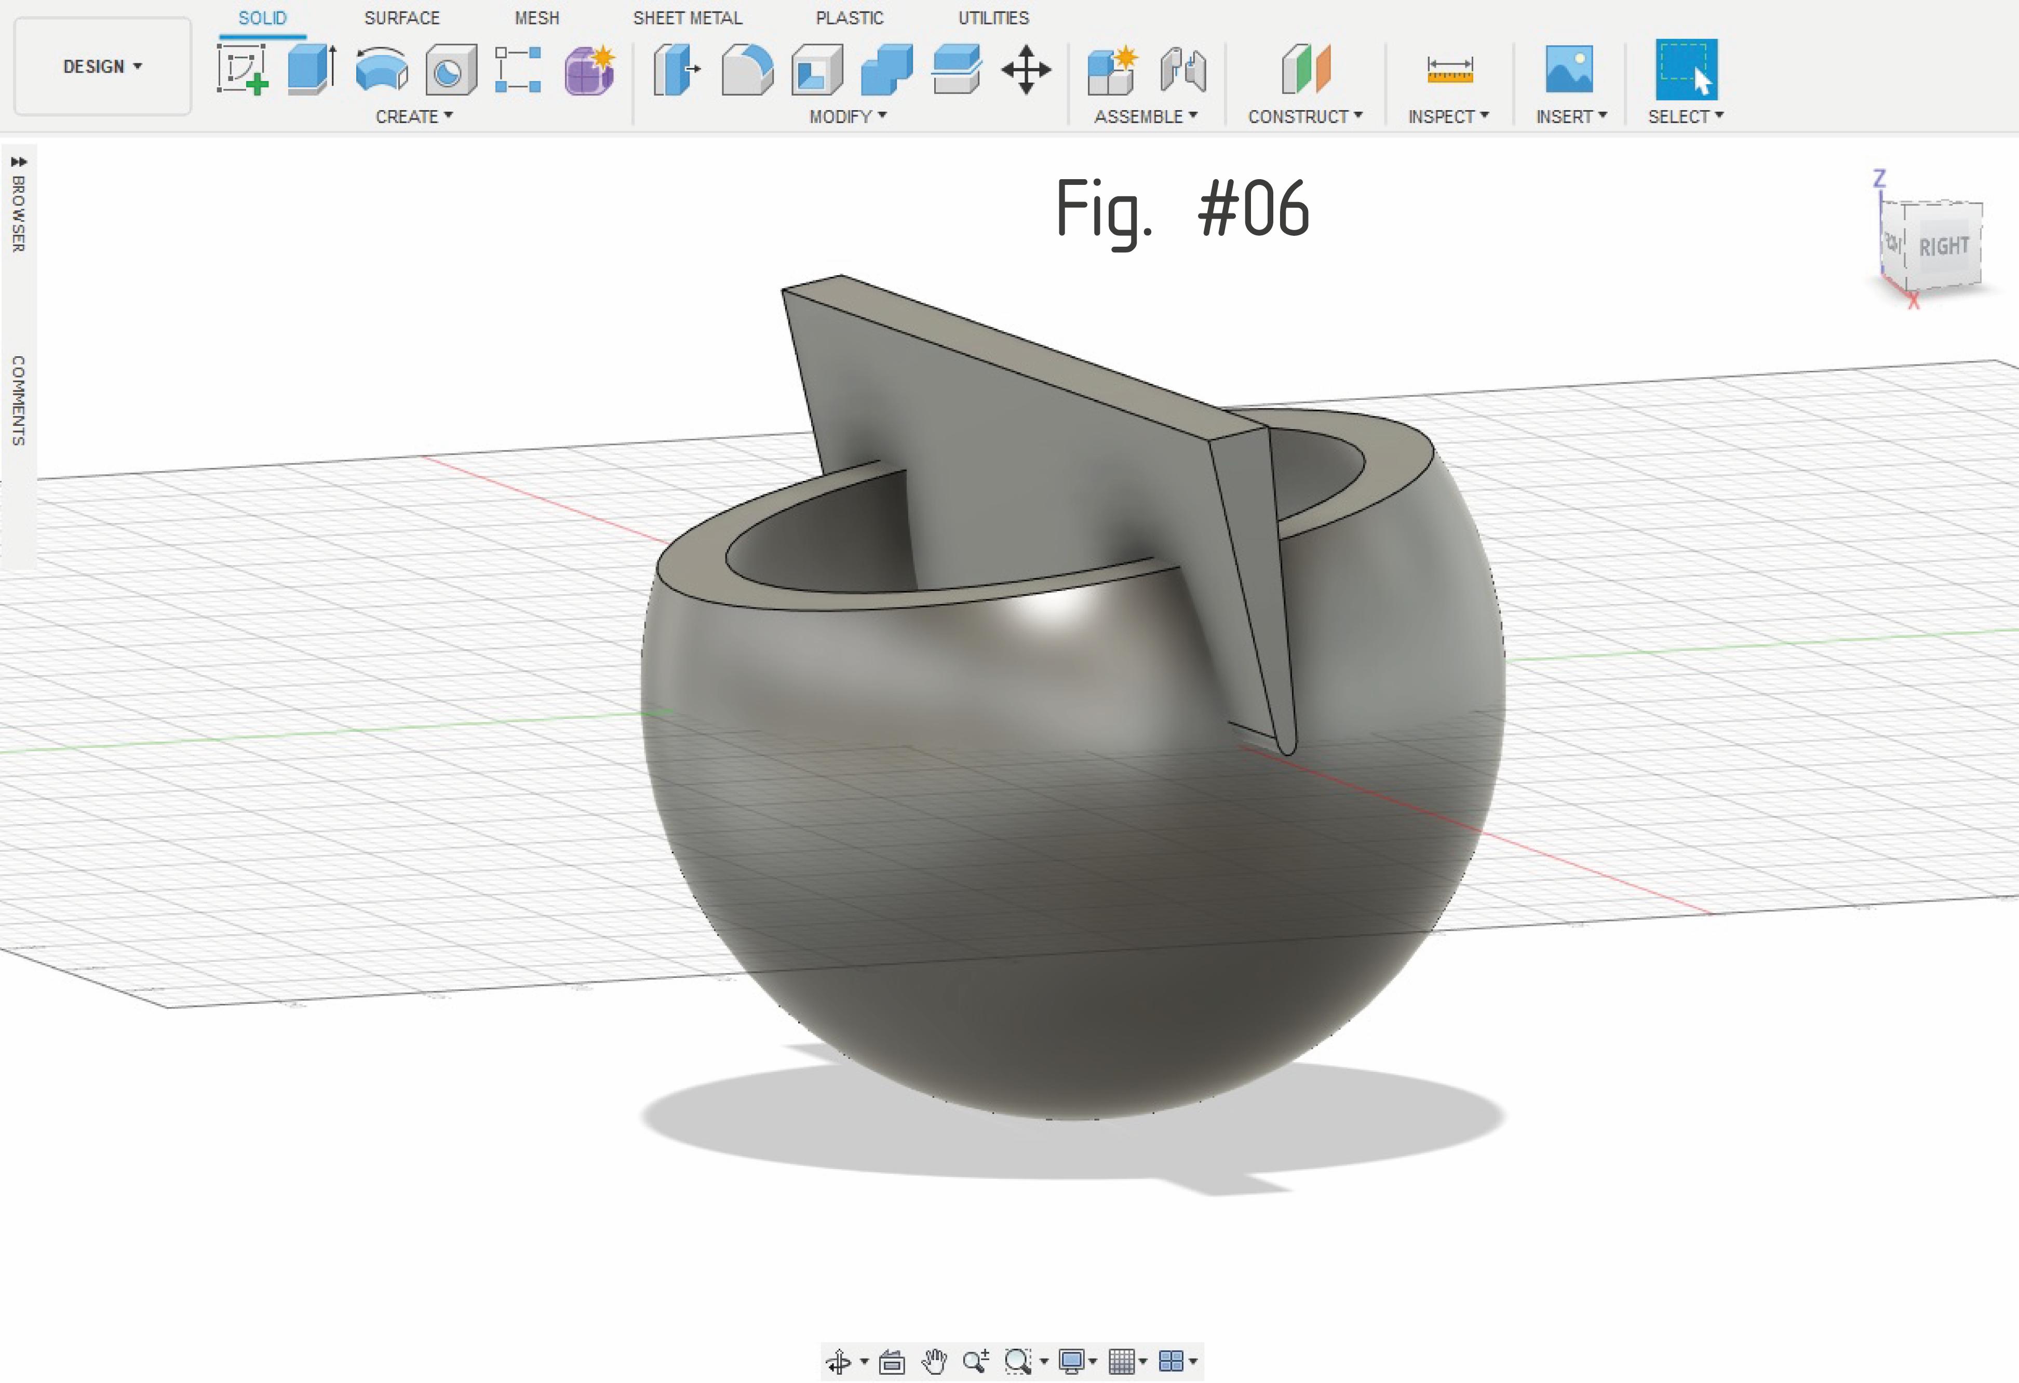Switch to the SHEET METAL tab

pyautogui.click(x=688, y=18)
